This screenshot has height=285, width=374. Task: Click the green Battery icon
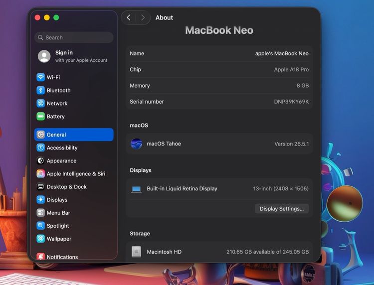click(x=40, y=117)
